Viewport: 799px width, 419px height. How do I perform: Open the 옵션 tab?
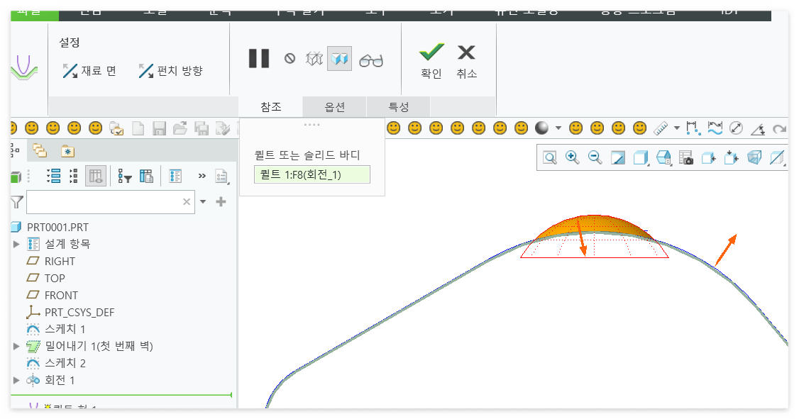(x=335, y=107)
